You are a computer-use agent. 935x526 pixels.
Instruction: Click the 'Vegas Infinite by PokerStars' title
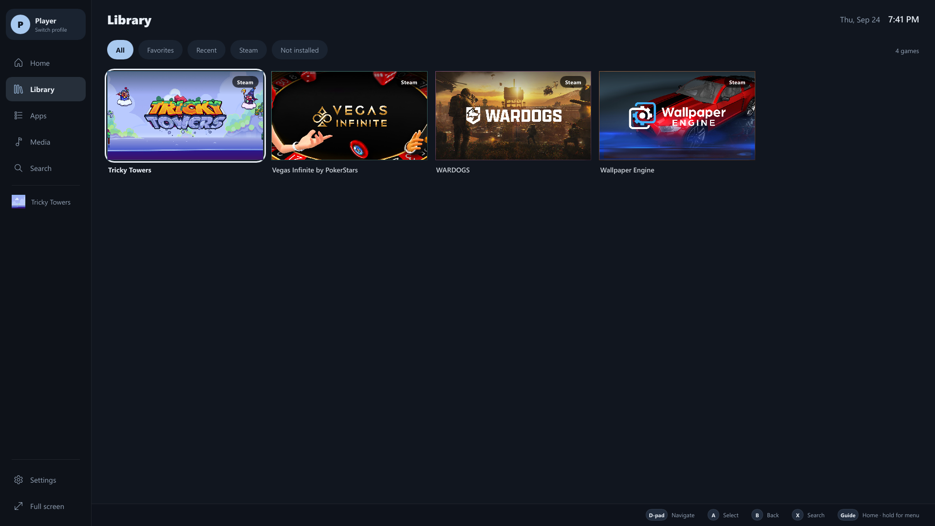[315, 170]
